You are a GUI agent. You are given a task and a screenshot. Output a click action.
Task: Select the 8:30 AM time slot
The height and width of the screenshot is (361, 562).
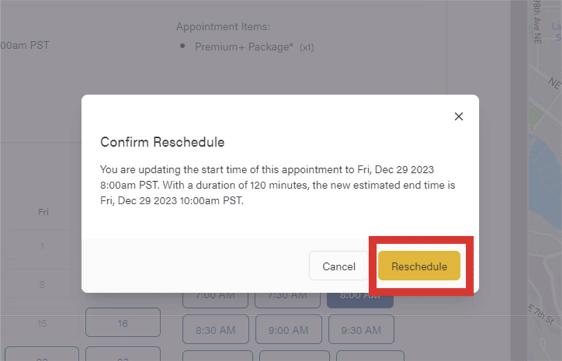coord(215,329)
